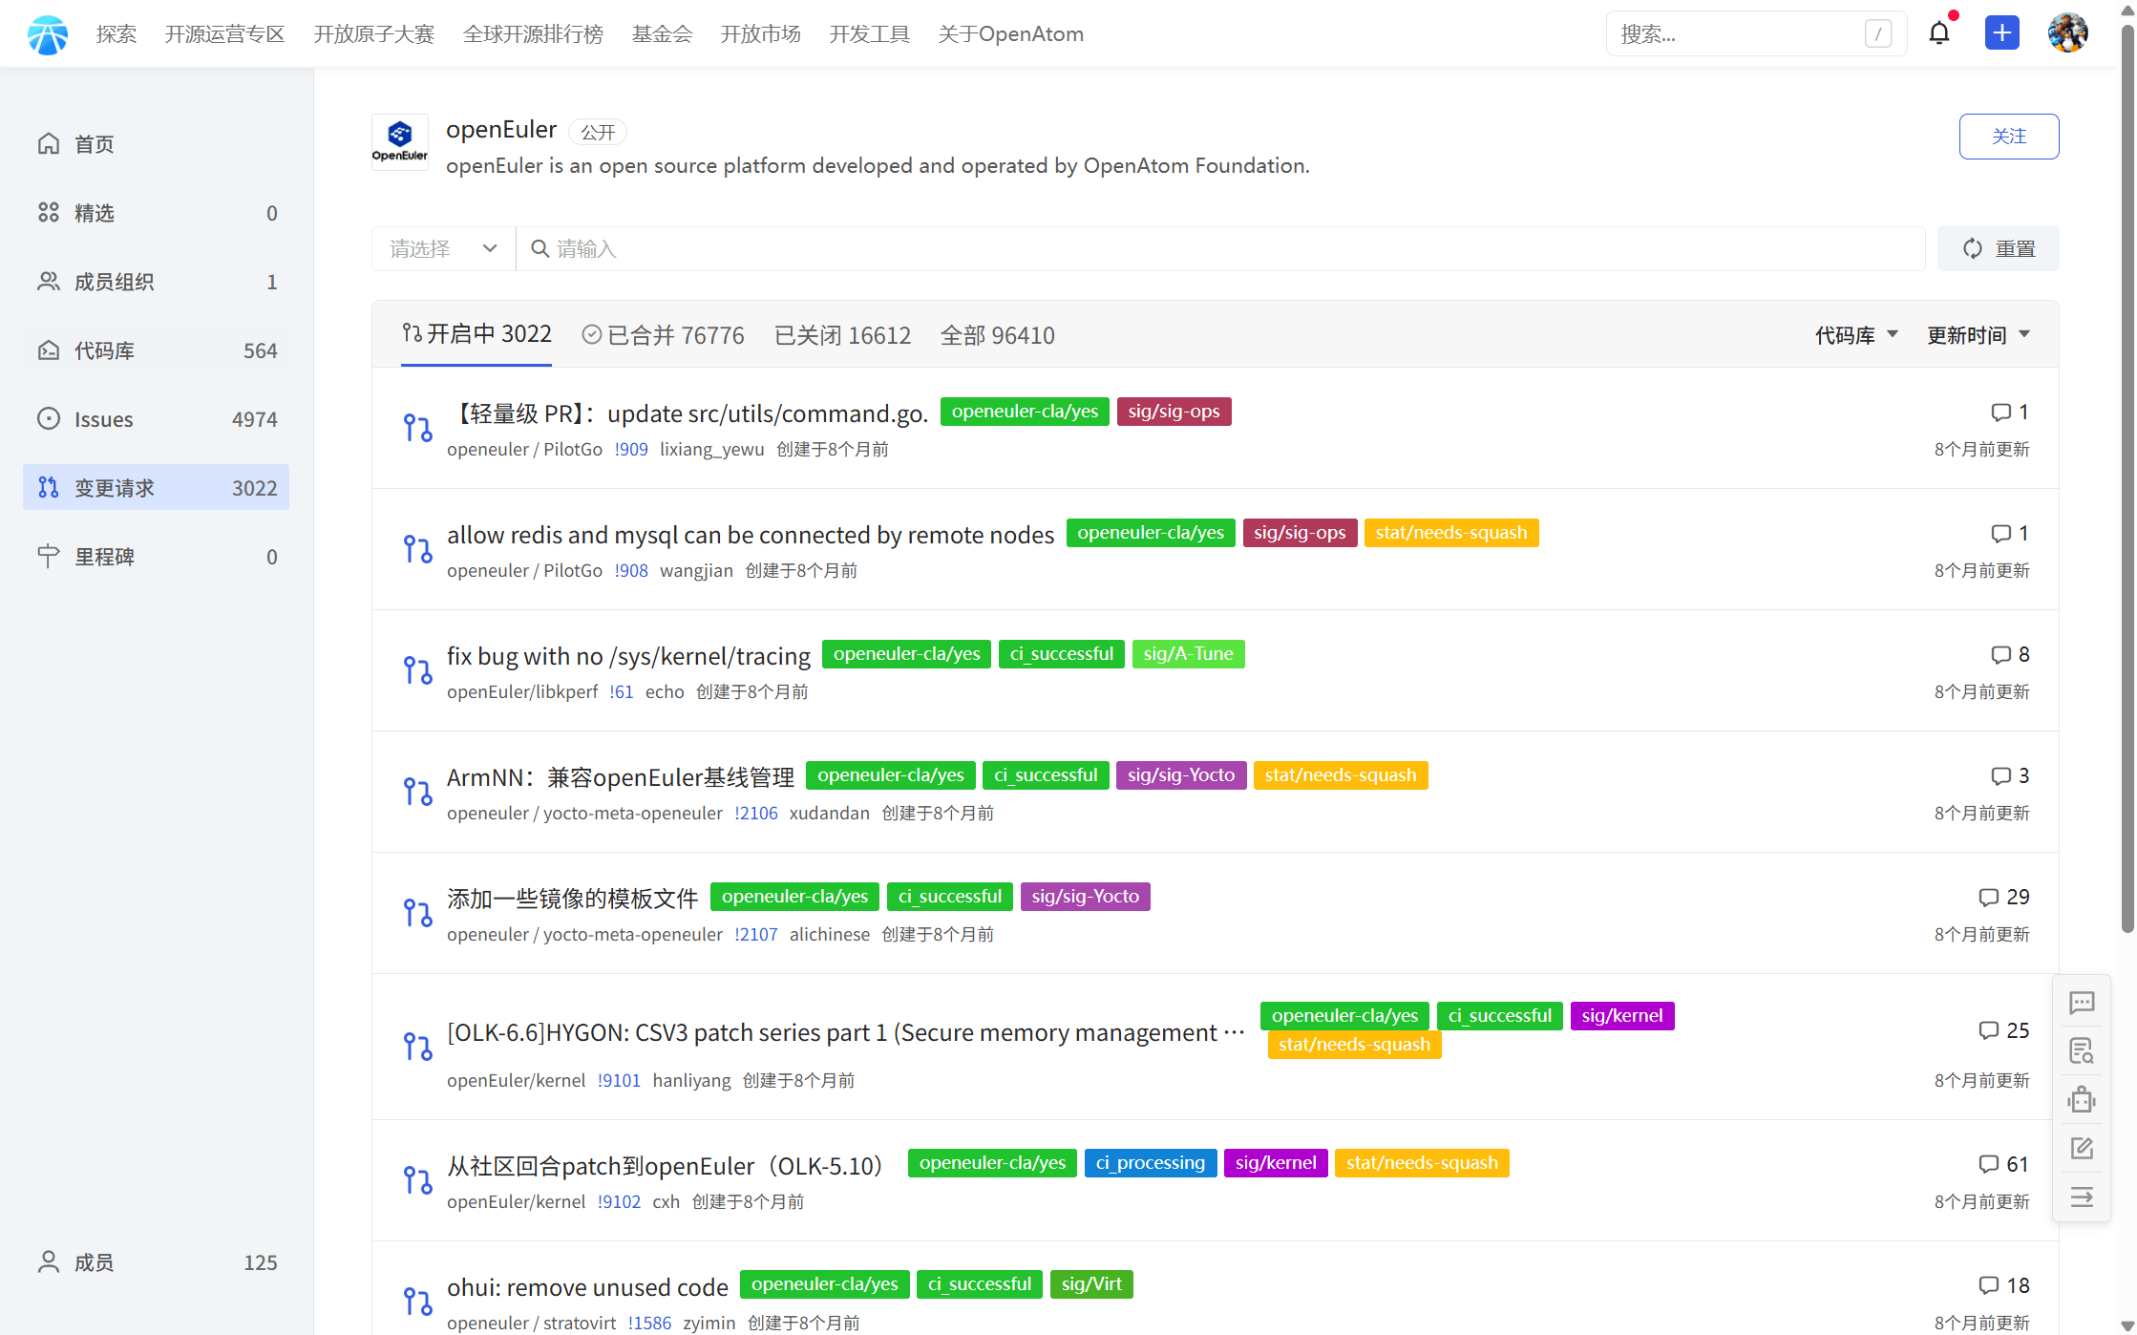
Task: Click the comment icon with 29 comments
Action: click(x=1988, y=897)
